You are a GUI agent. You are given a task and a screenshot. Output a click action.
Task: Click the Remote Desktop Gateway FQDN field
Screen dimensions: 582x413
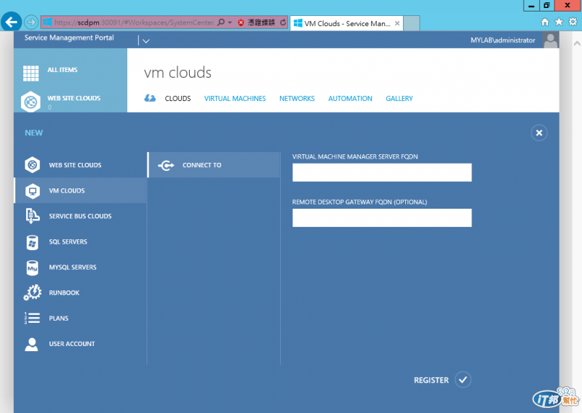tap(382, 218)
